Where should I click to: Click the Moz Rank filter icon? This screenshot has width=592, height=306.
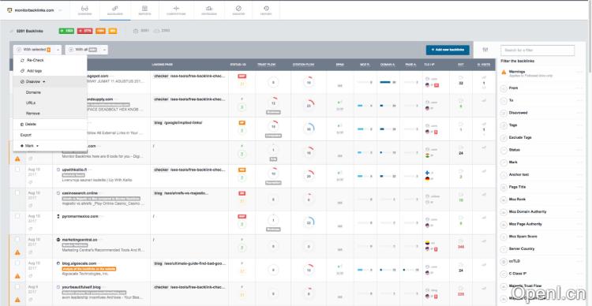click(504, 200)
